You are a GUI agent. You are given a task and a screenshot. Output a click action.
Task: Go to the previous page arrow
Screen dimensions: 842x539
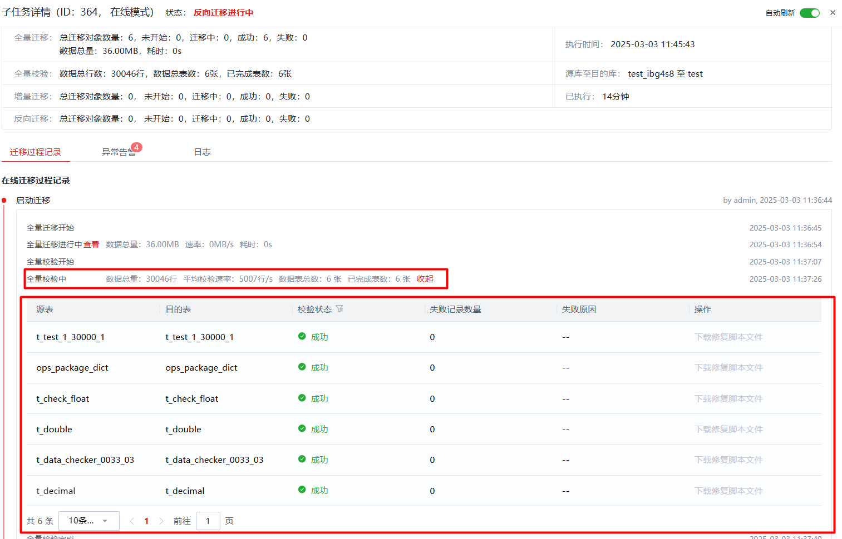coord(132,521)
